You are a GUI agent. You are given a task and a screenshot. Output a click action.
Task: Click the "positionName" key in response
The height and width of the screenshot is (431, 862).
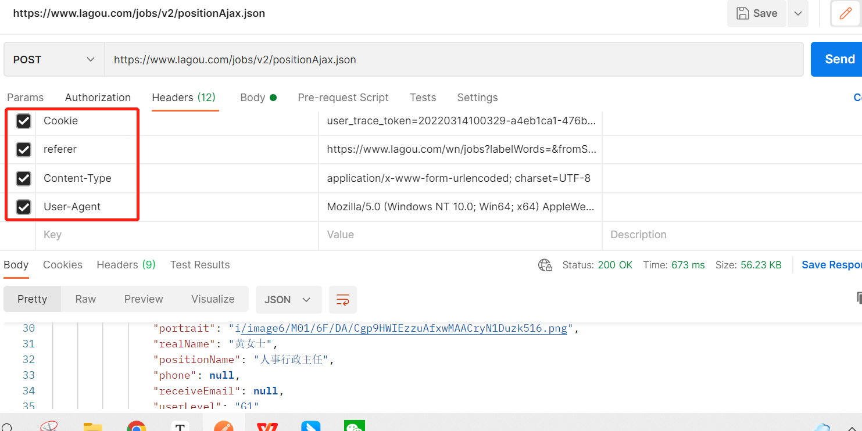click(x=198, y=360)
